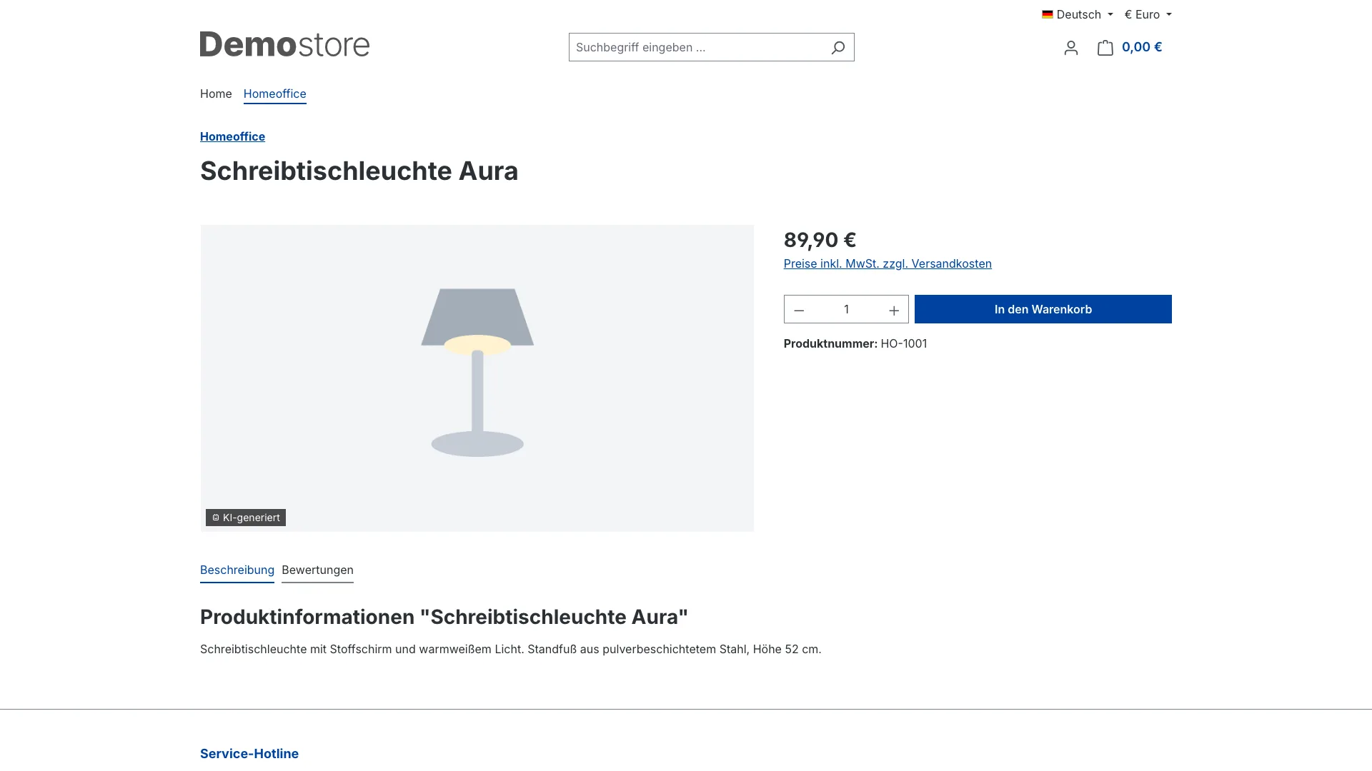Switch to the Bewertungen tab
Screen dimensions: 1372x771
click(317, 570)
